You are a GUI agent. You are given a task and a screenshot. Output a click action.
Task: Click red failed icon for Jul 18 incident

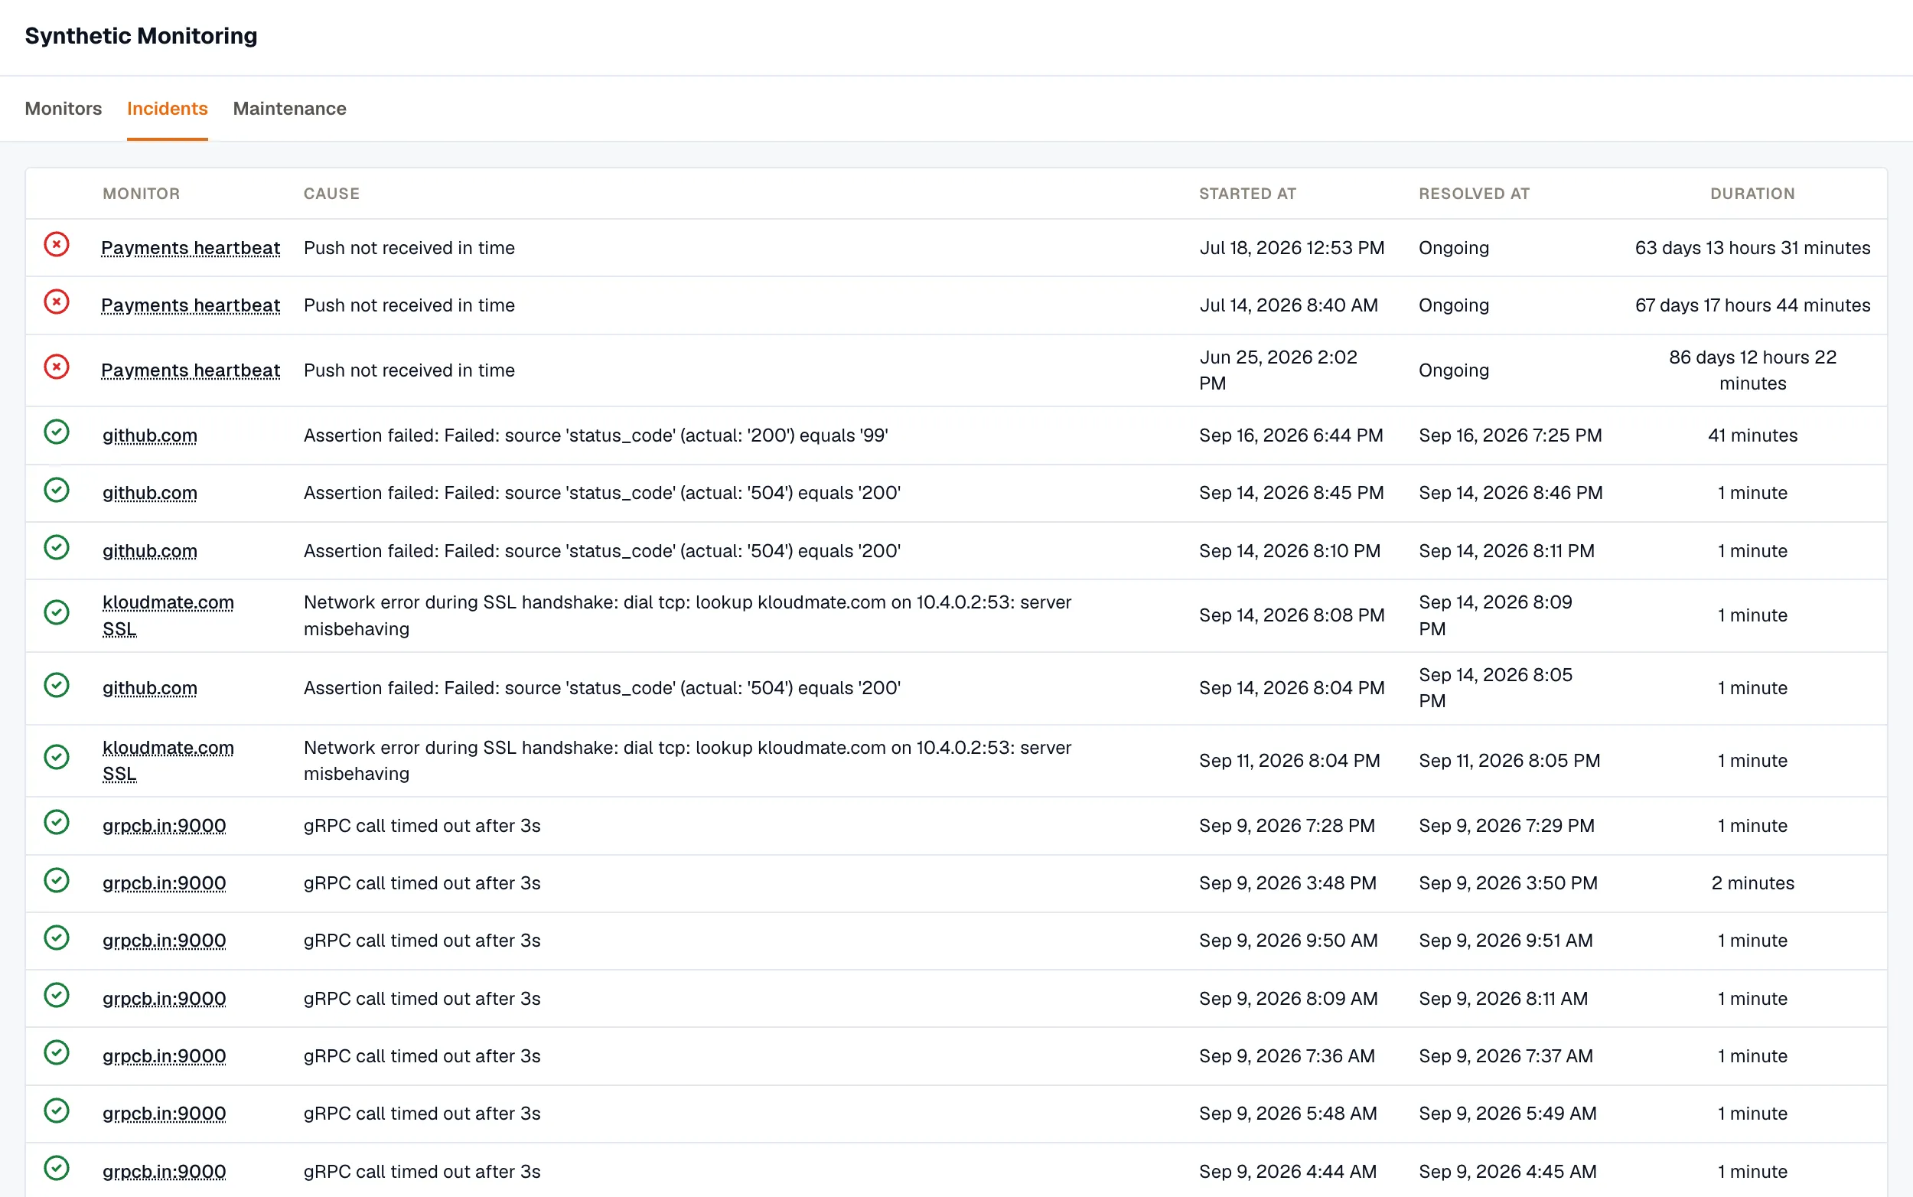coord(56,245)
